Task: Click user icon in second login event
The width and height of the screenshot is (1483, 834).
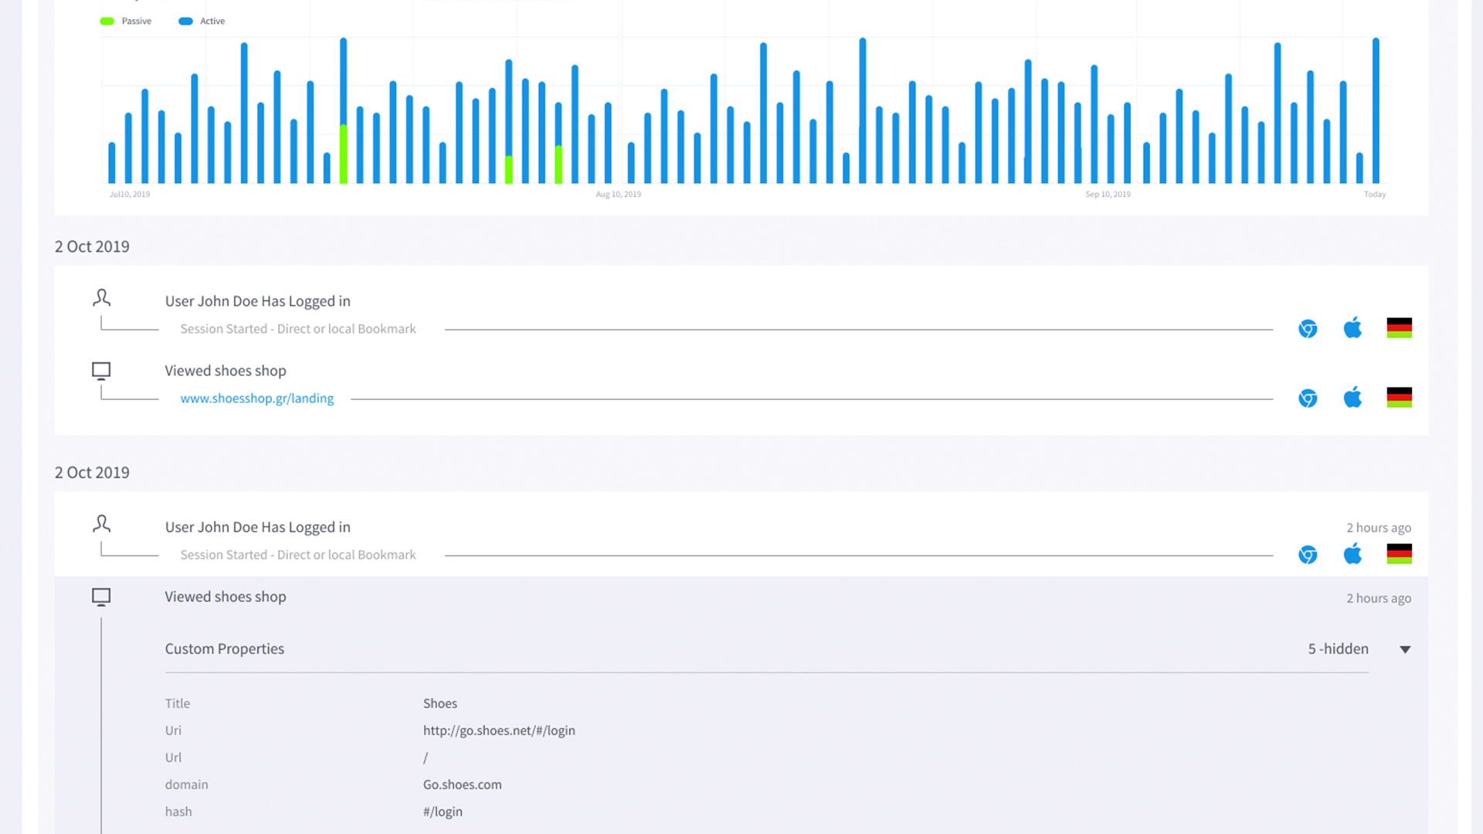Action: click(x=101, y=524)
